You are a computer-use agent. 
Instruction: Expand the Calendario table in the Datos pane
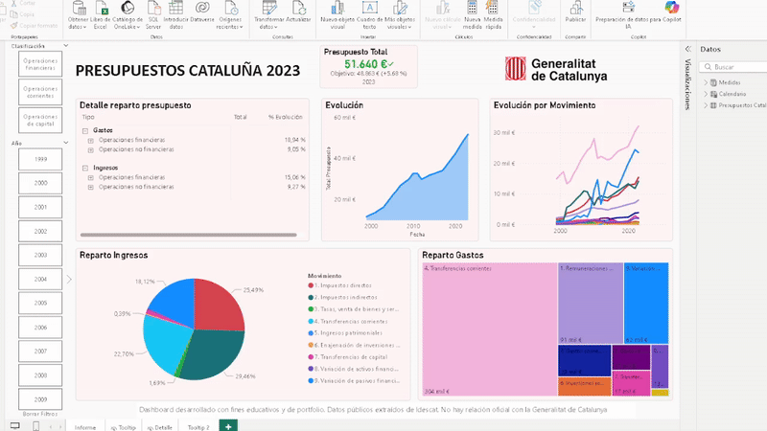click(x=706, y=94)
